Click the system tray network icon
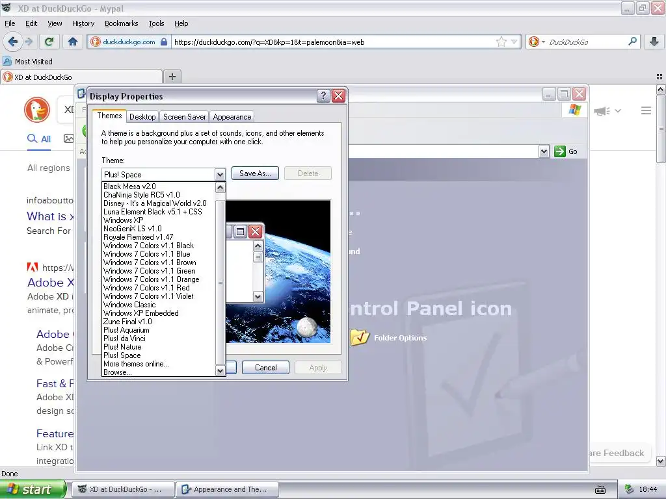Viewport: 666px width, 499px height. click(629, 489)
